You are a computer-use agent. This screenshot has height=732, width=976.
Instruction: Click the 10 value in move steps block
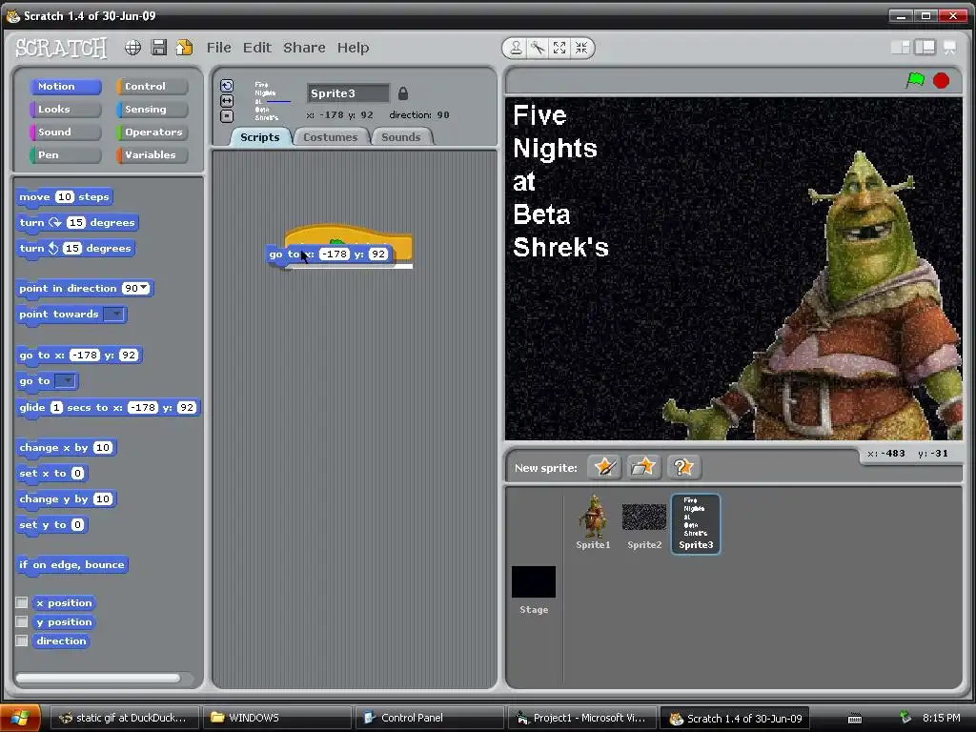coord(64,196)
